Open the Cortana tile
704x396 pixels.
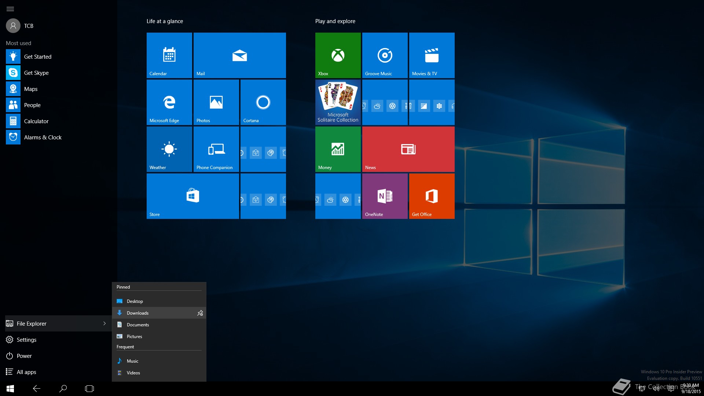263,102
